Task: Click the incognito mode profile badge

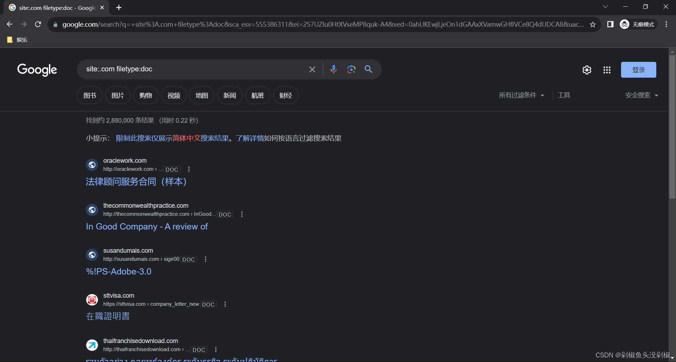Action: tap(638, 24)
